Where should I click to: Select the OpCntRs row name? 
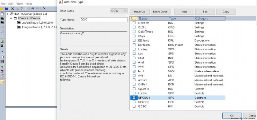tap(143, 89)
